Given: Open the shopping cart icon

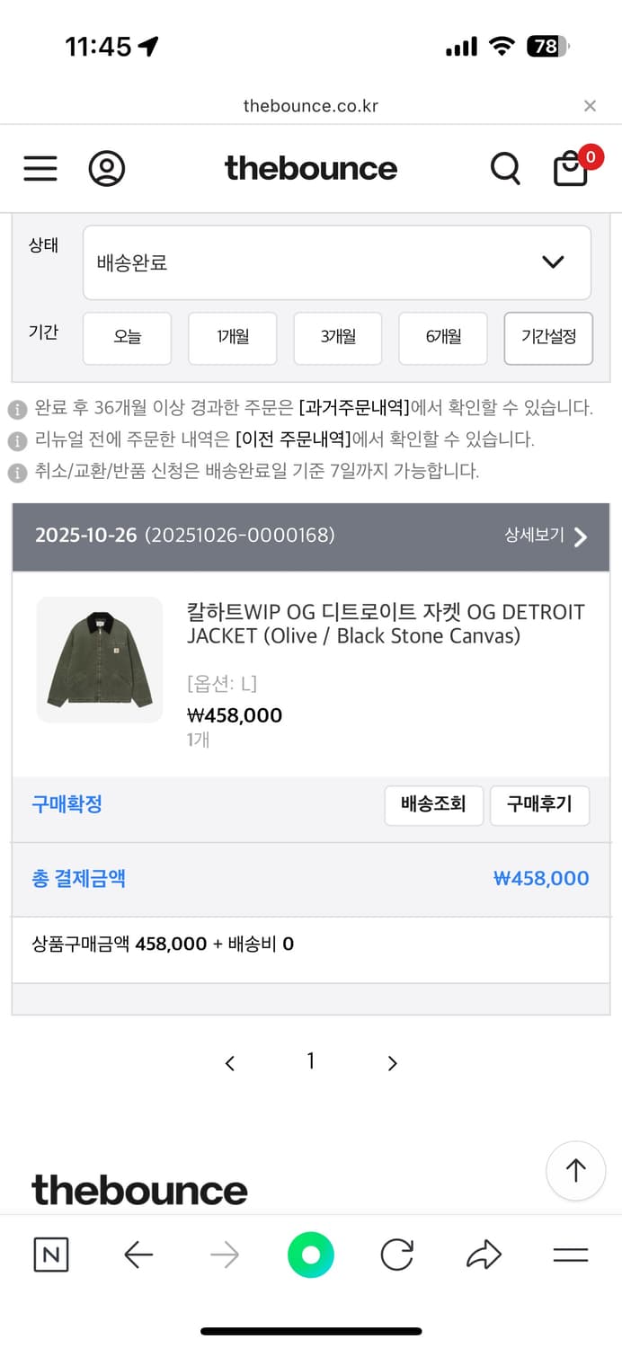Looking at the screenshot, I should click(x=570, y=168).
